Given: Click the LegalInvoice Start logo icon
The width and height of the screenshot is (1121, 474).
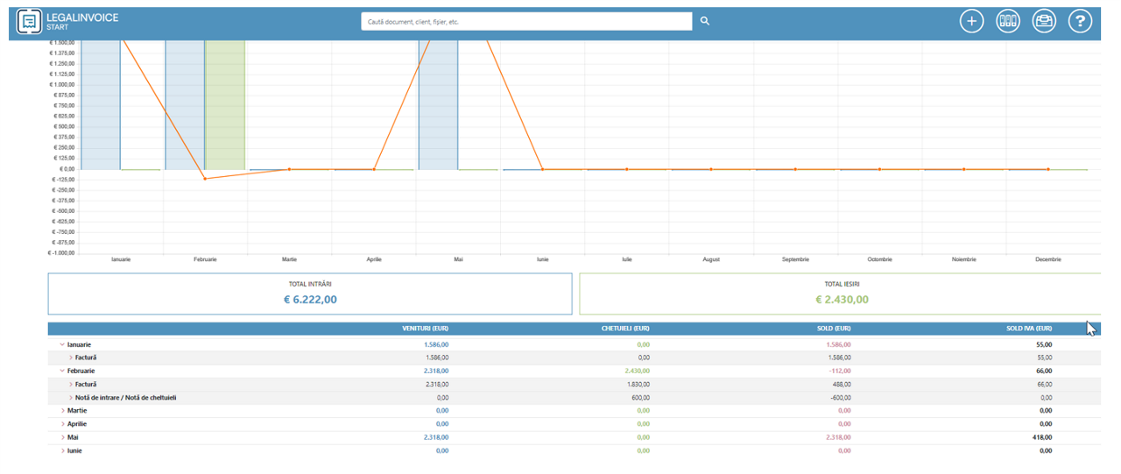Looking at the screenshot, I should (31, 21).
